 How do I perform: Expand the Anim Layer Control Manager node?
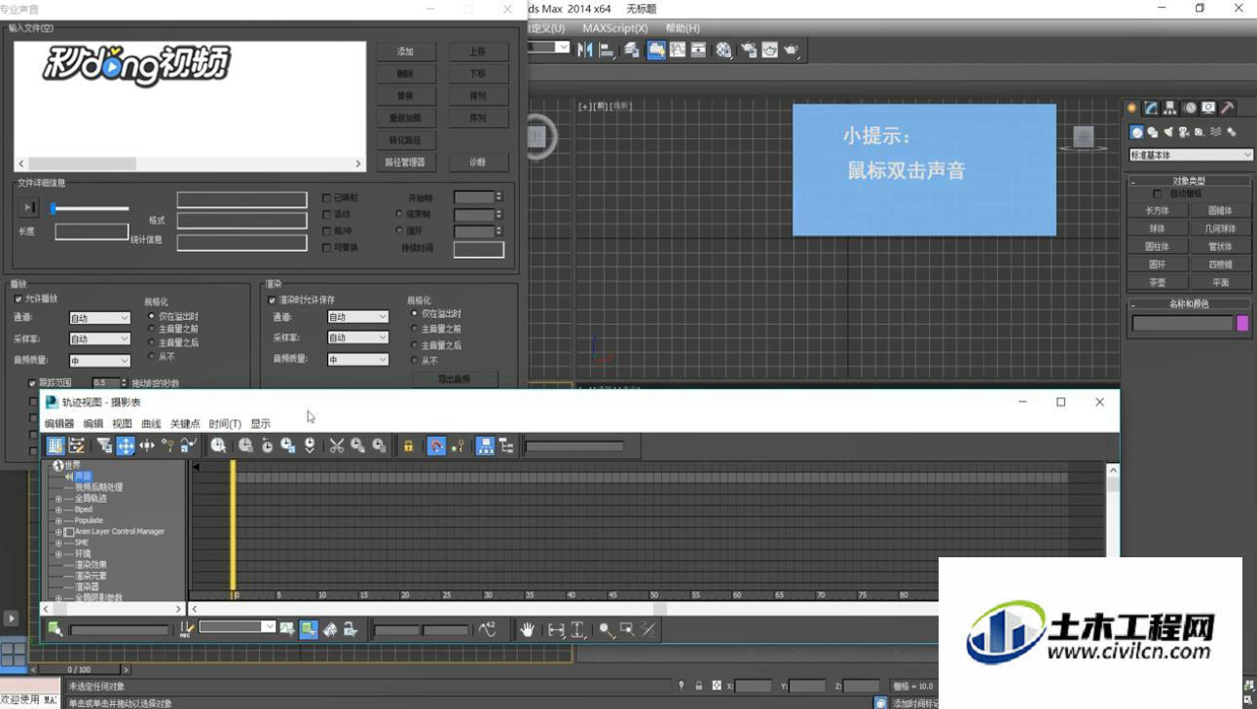(58, 532)
